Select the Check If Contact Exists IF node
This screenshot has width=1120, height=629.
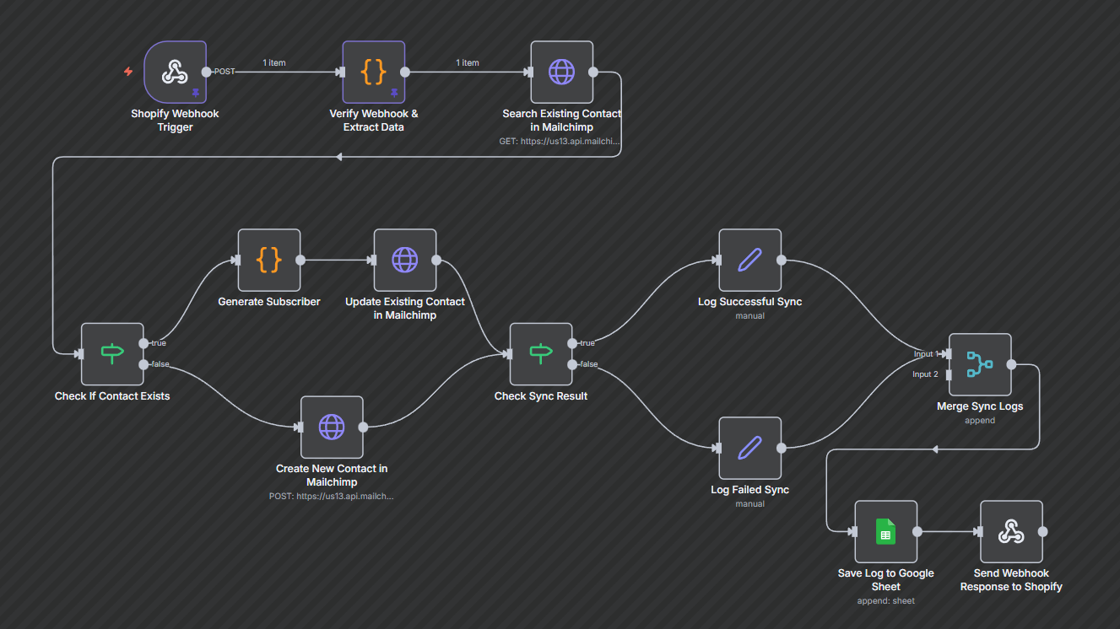tap(112, 354)
